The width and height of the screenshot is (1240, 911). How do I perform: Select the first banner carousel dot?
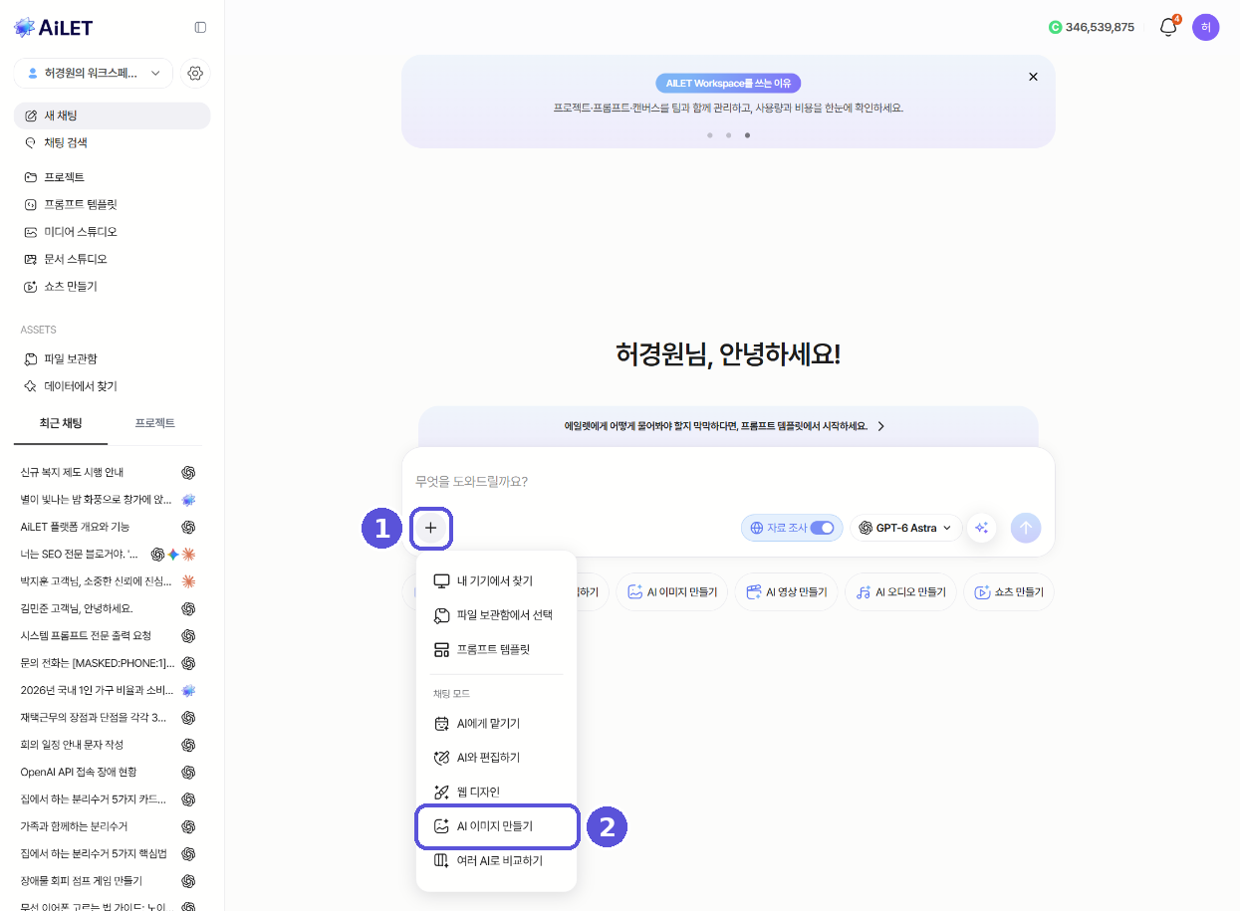point(709,134)
